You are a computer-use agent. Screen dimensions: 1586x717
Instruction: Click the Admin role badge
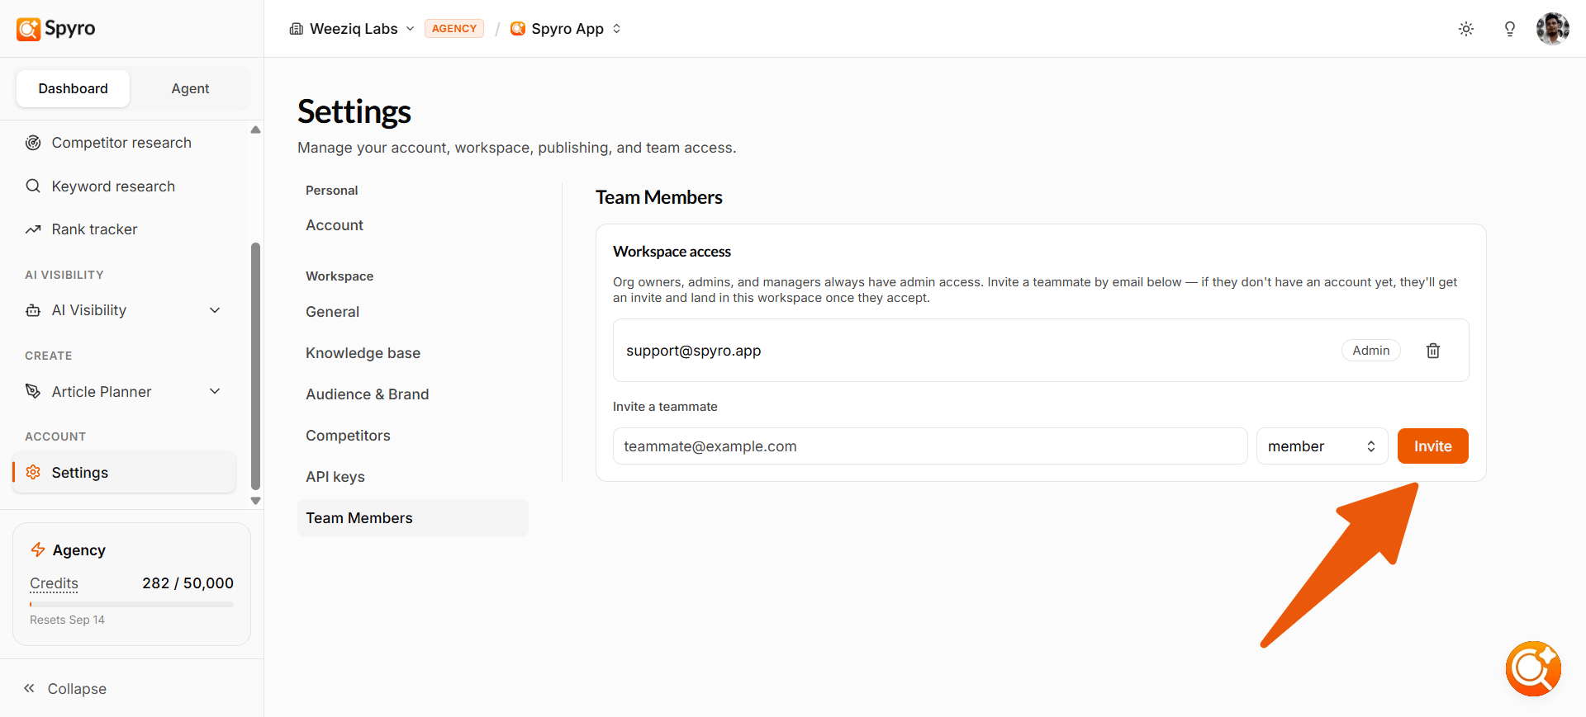1370,351
